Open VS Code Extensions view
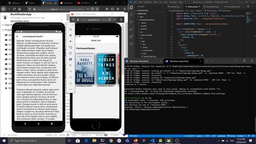Screen dimensions: 256x144 click(x=132, y=36)
